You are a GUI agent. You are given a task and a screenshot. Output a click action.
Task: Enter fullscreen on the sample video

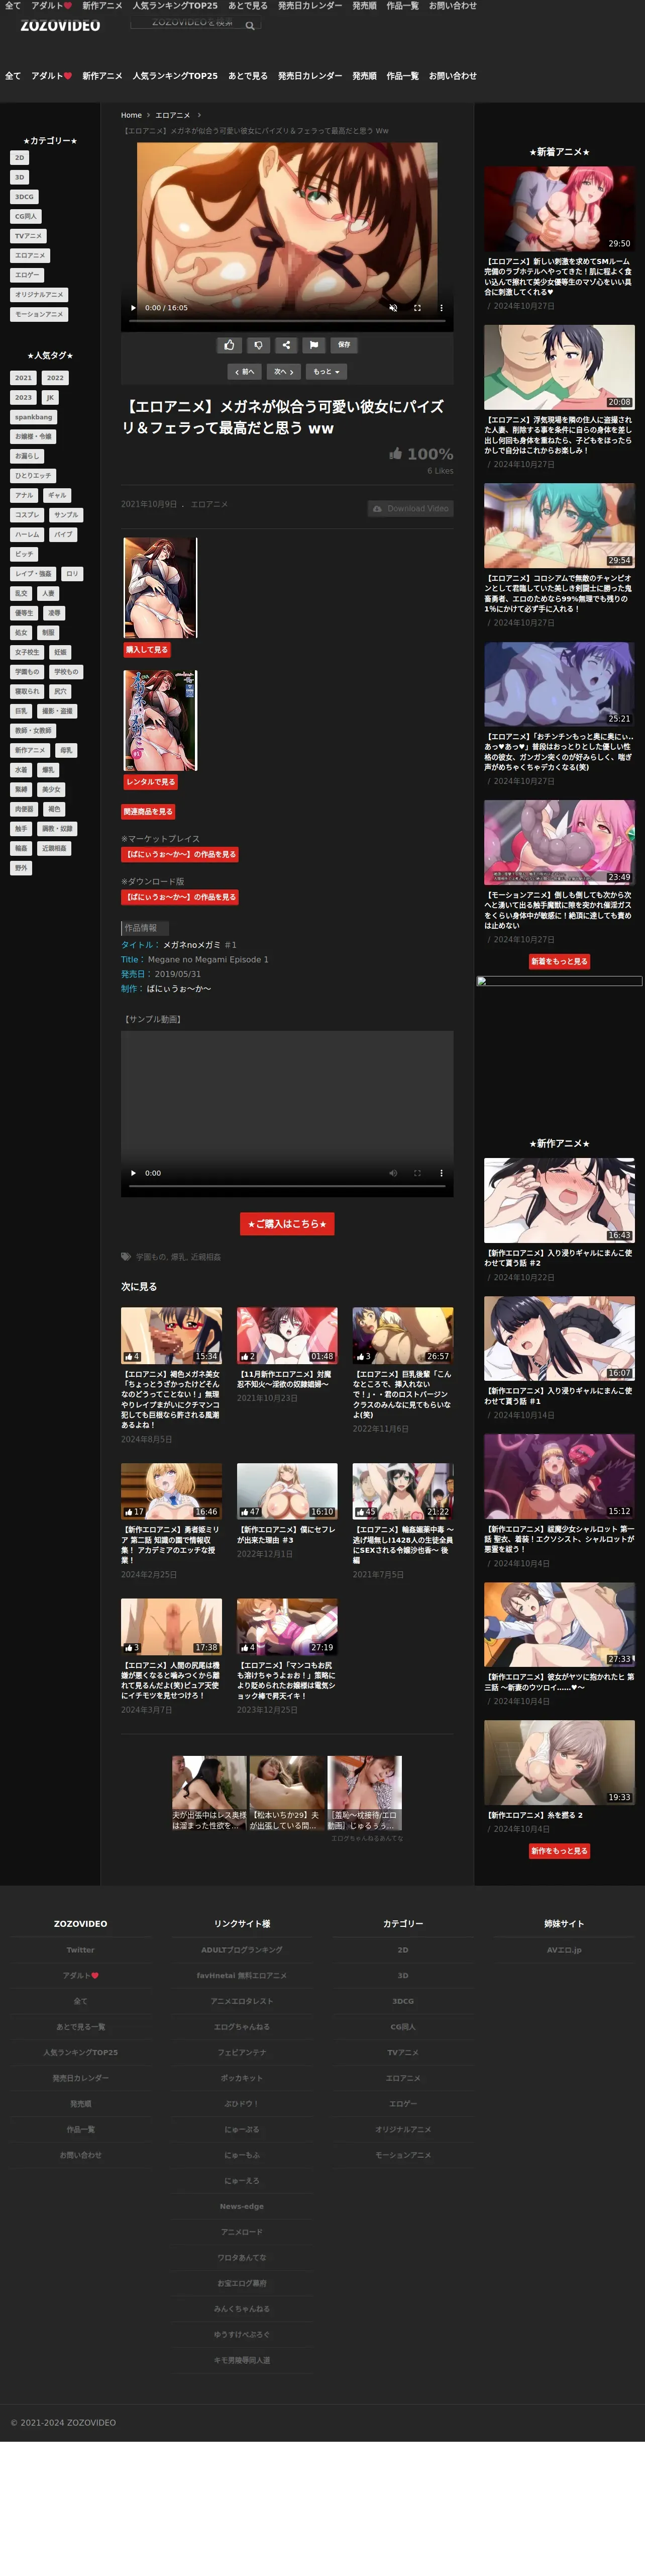[x=417, y=1173]
